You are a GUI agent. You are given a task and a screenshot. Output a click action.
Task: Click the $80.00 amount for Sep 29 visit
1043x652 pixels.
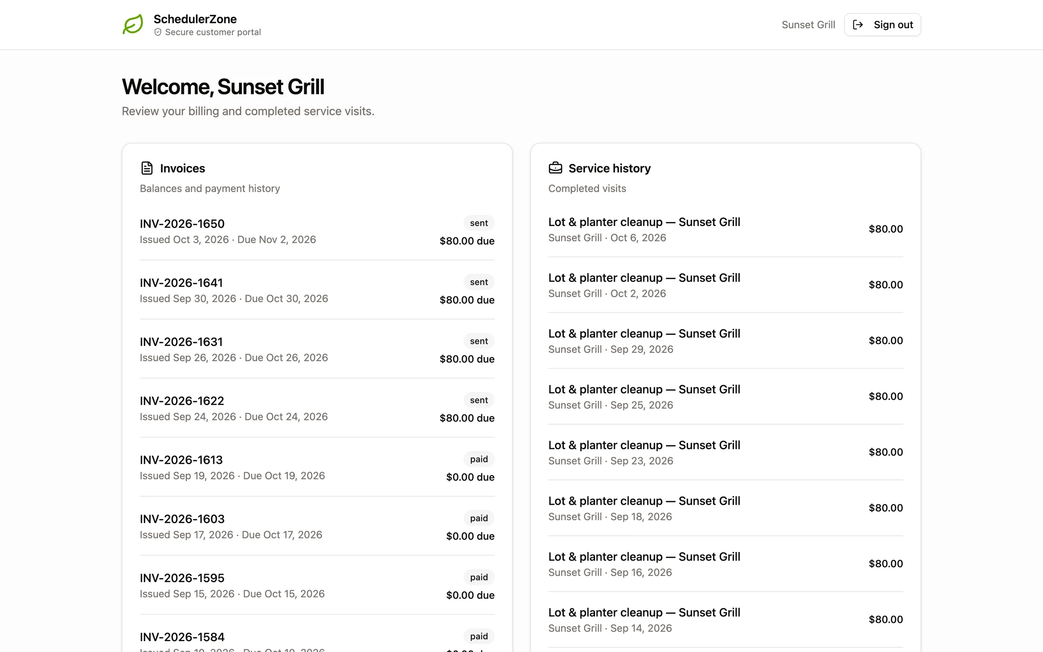pos(886,340)
